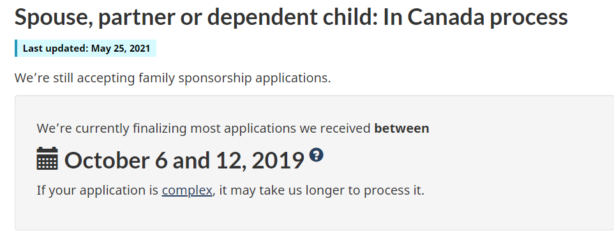Click the "May 25, 2021" date in badge
Viewport: 614px width, 231px height.
[x=121, y=48]
